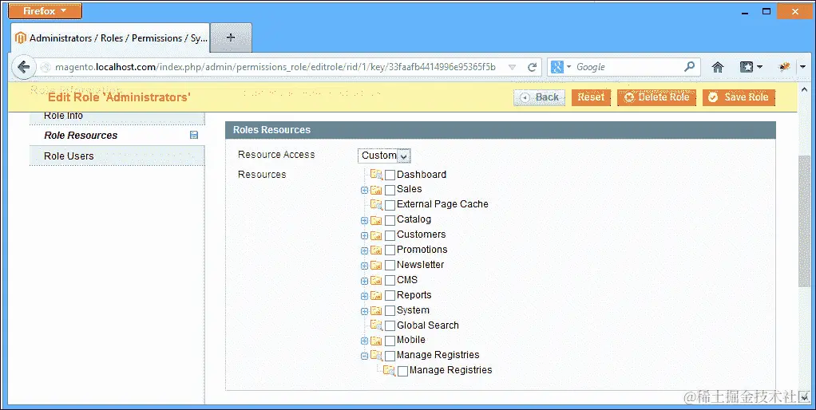Expand the Reports tree node
The height and width of the screenshot is (410, 816).
pos(364,296)
